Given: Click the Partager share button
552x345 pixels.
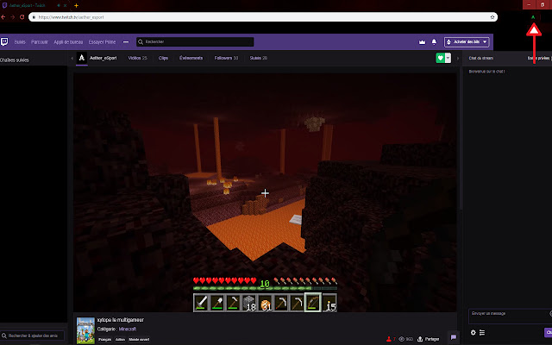Looking at the screenshot, I should (x=429, y=339).
